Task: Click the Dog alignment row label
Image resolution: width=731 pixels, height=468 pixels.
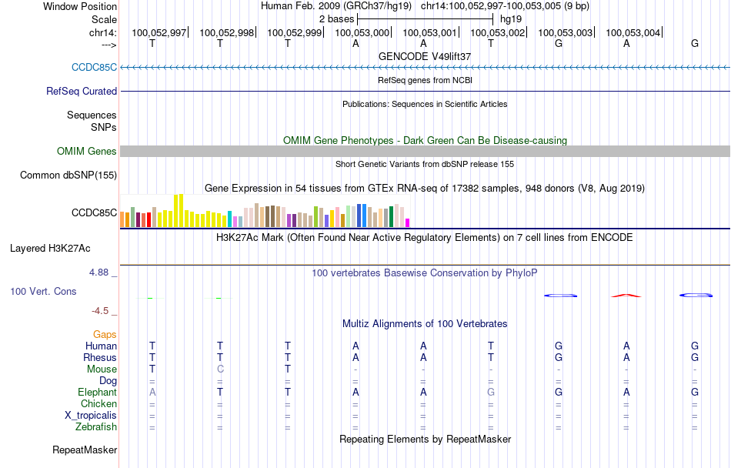Action: [108, 381]
